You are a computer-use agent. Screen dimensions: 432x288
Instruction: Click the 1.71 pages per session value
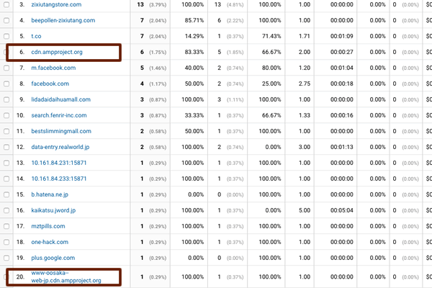(305, 36)
